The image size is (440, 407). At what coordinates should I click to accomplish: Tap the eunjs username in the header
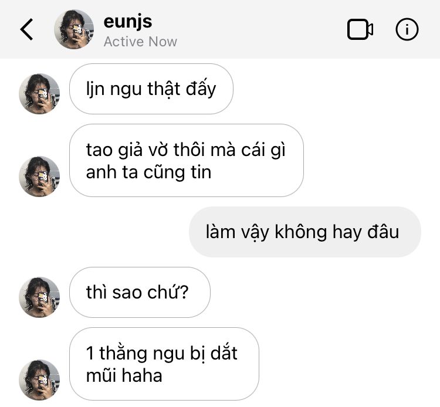128,22
